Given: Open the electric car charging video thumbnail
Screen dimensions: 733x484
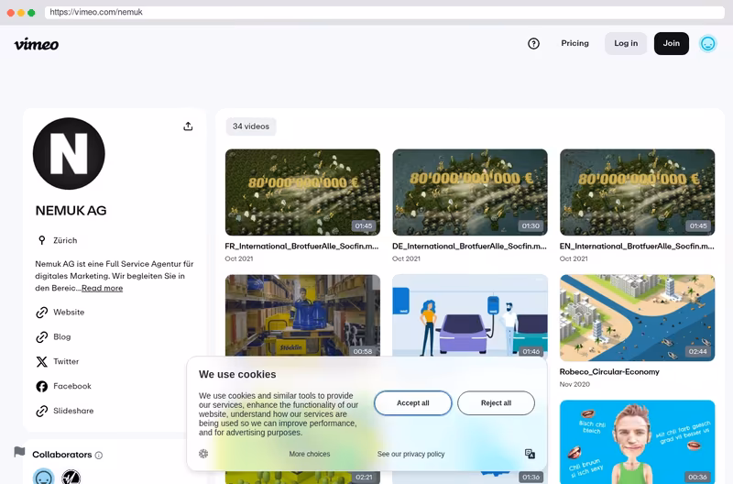Looking at the screenshot, I should (470, 315).
